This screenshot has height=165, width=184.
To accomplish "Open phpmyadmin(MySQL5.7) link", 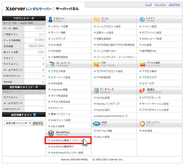I will coord(112,116).
